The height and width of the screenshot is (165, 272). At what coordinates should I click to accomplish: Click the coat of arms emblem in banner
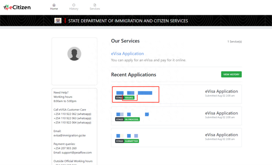[x=58, y=21]
